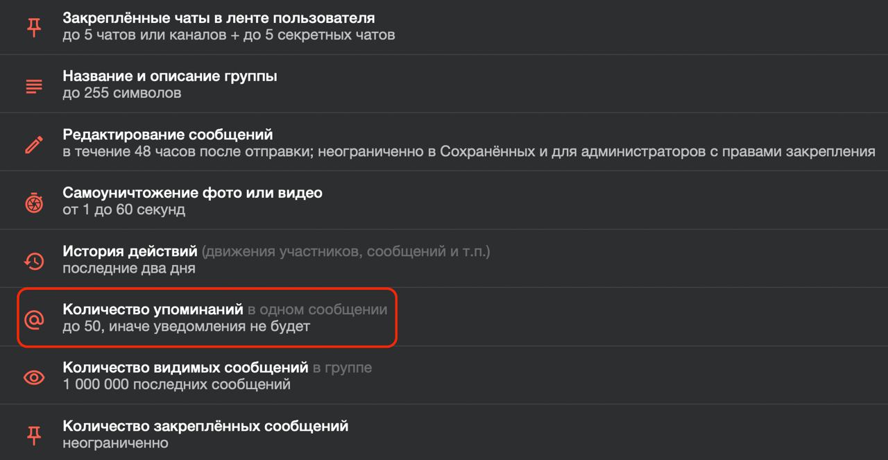Select the pencil icon for message editing

tap(34, 144)
